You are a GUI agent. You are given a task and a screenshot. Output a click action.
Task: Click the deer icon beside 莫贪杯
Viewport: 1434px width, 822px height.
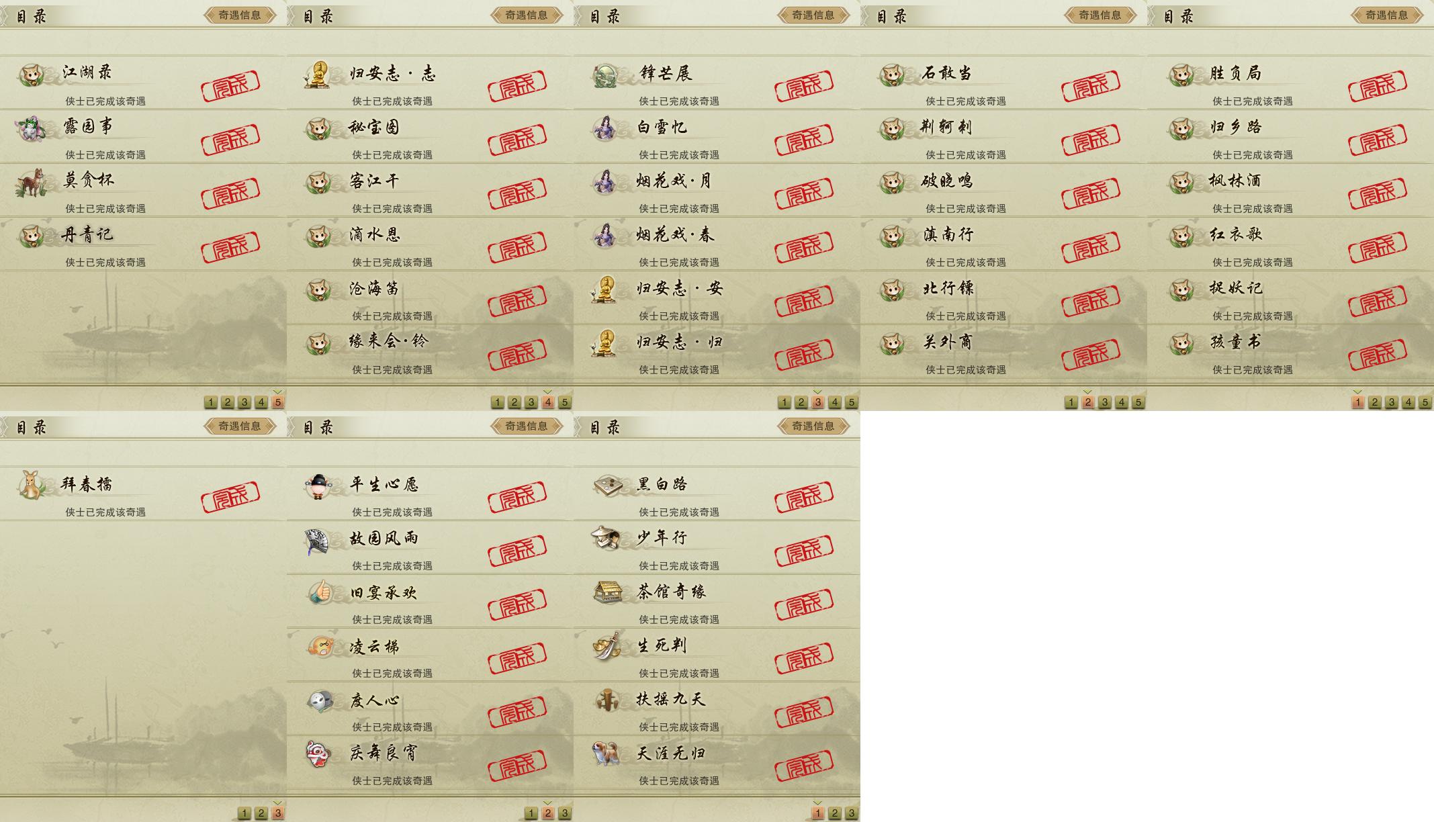tap(30, 183)
